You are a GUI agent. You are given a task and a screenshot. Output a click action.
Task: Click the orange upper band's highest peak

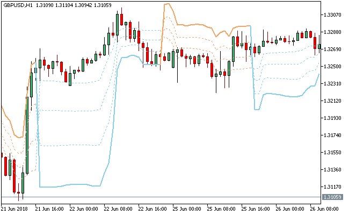click(x=168, y=4)
